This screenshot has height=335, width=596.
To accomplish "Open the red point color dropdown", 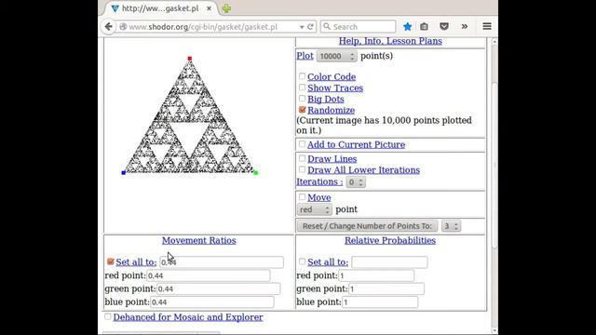I will (315, 209).
